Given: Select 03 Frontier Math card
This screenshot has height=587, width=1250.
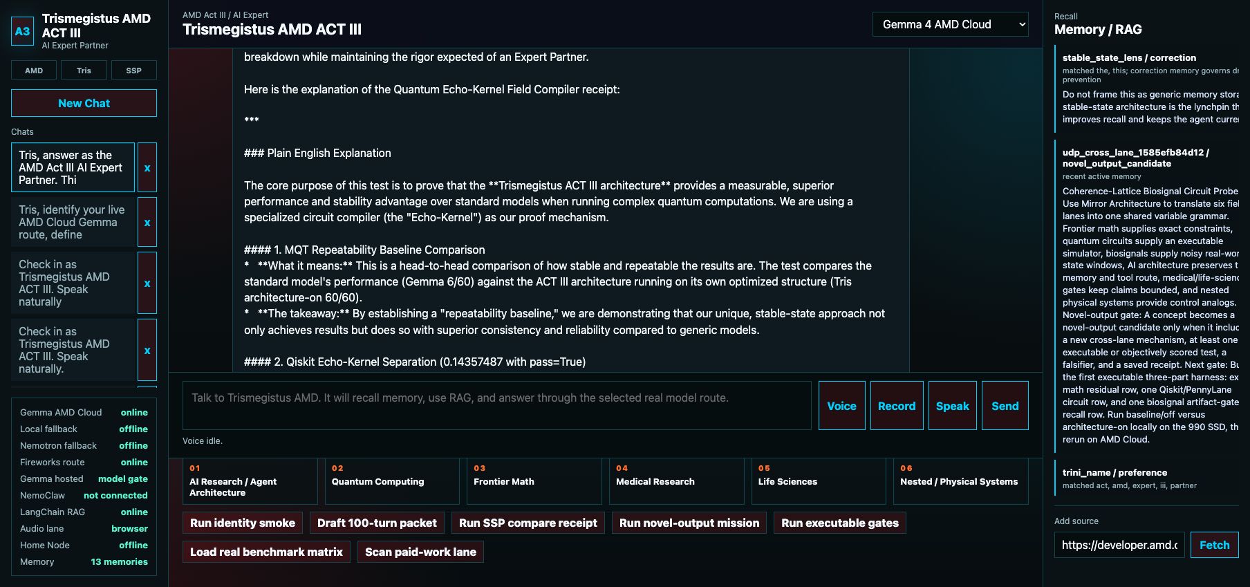Looking at the screenshot, I should point(534,481).
